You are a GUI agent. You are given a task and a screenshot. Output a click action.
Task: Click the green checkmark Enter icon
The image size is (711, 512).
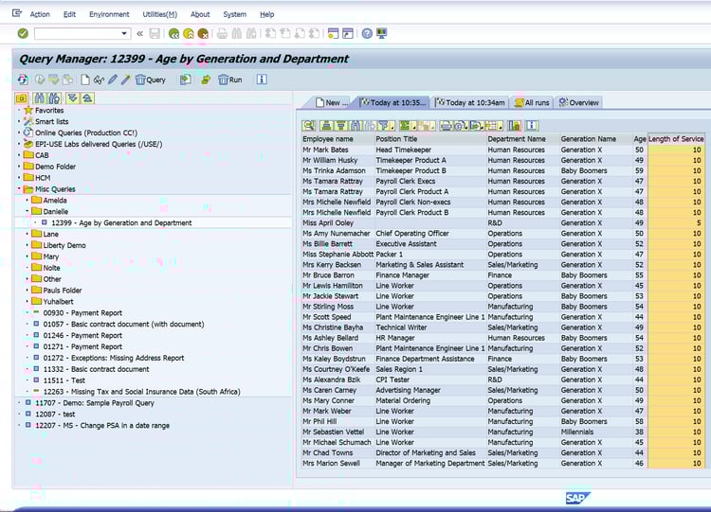point(23,33)
